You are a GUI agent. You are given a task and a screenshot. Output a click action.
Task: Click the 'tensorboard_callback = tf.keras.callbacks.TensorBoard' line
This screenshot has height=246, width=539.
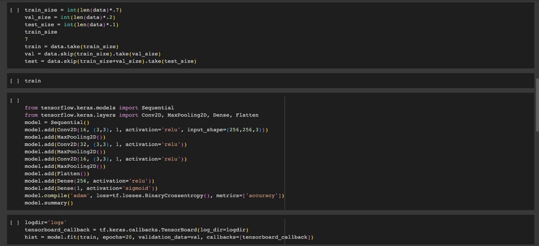136,229
